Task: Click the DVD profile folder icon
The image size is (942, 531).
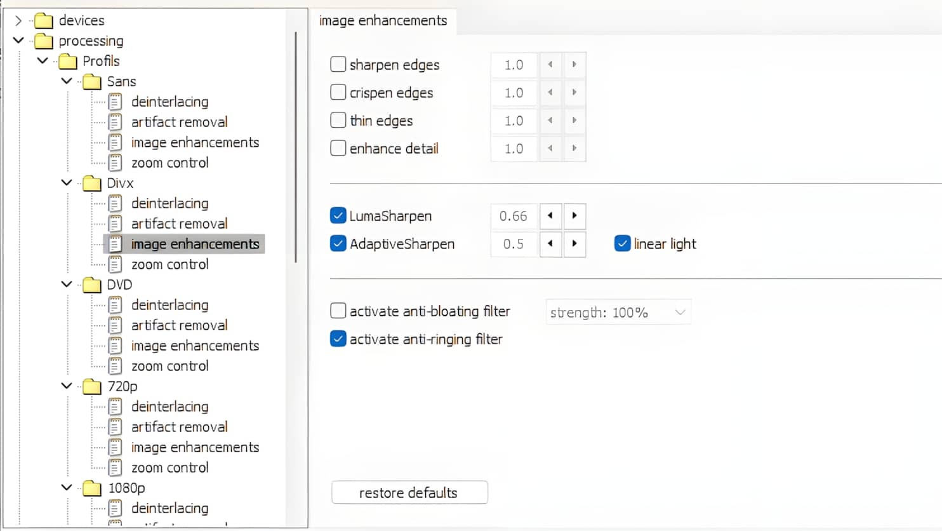Action: (92, 285)
